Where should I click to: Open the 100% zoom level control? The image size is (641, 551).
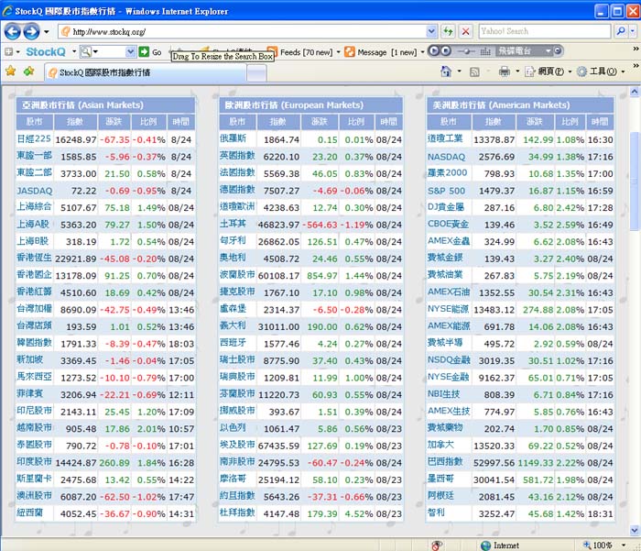click(604, 545)
